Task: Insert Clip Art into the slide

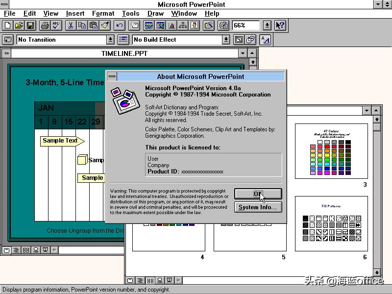Action: (x=195, y=25)
